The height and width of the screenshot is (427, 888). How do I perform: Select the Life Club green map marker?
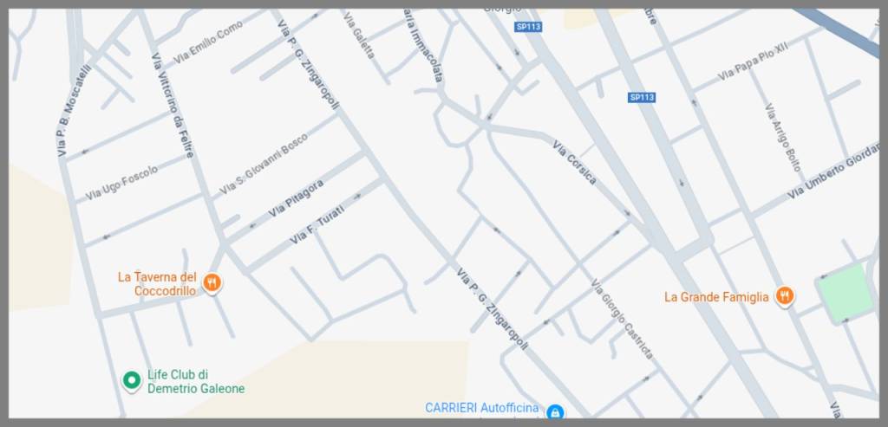[132, 380]
